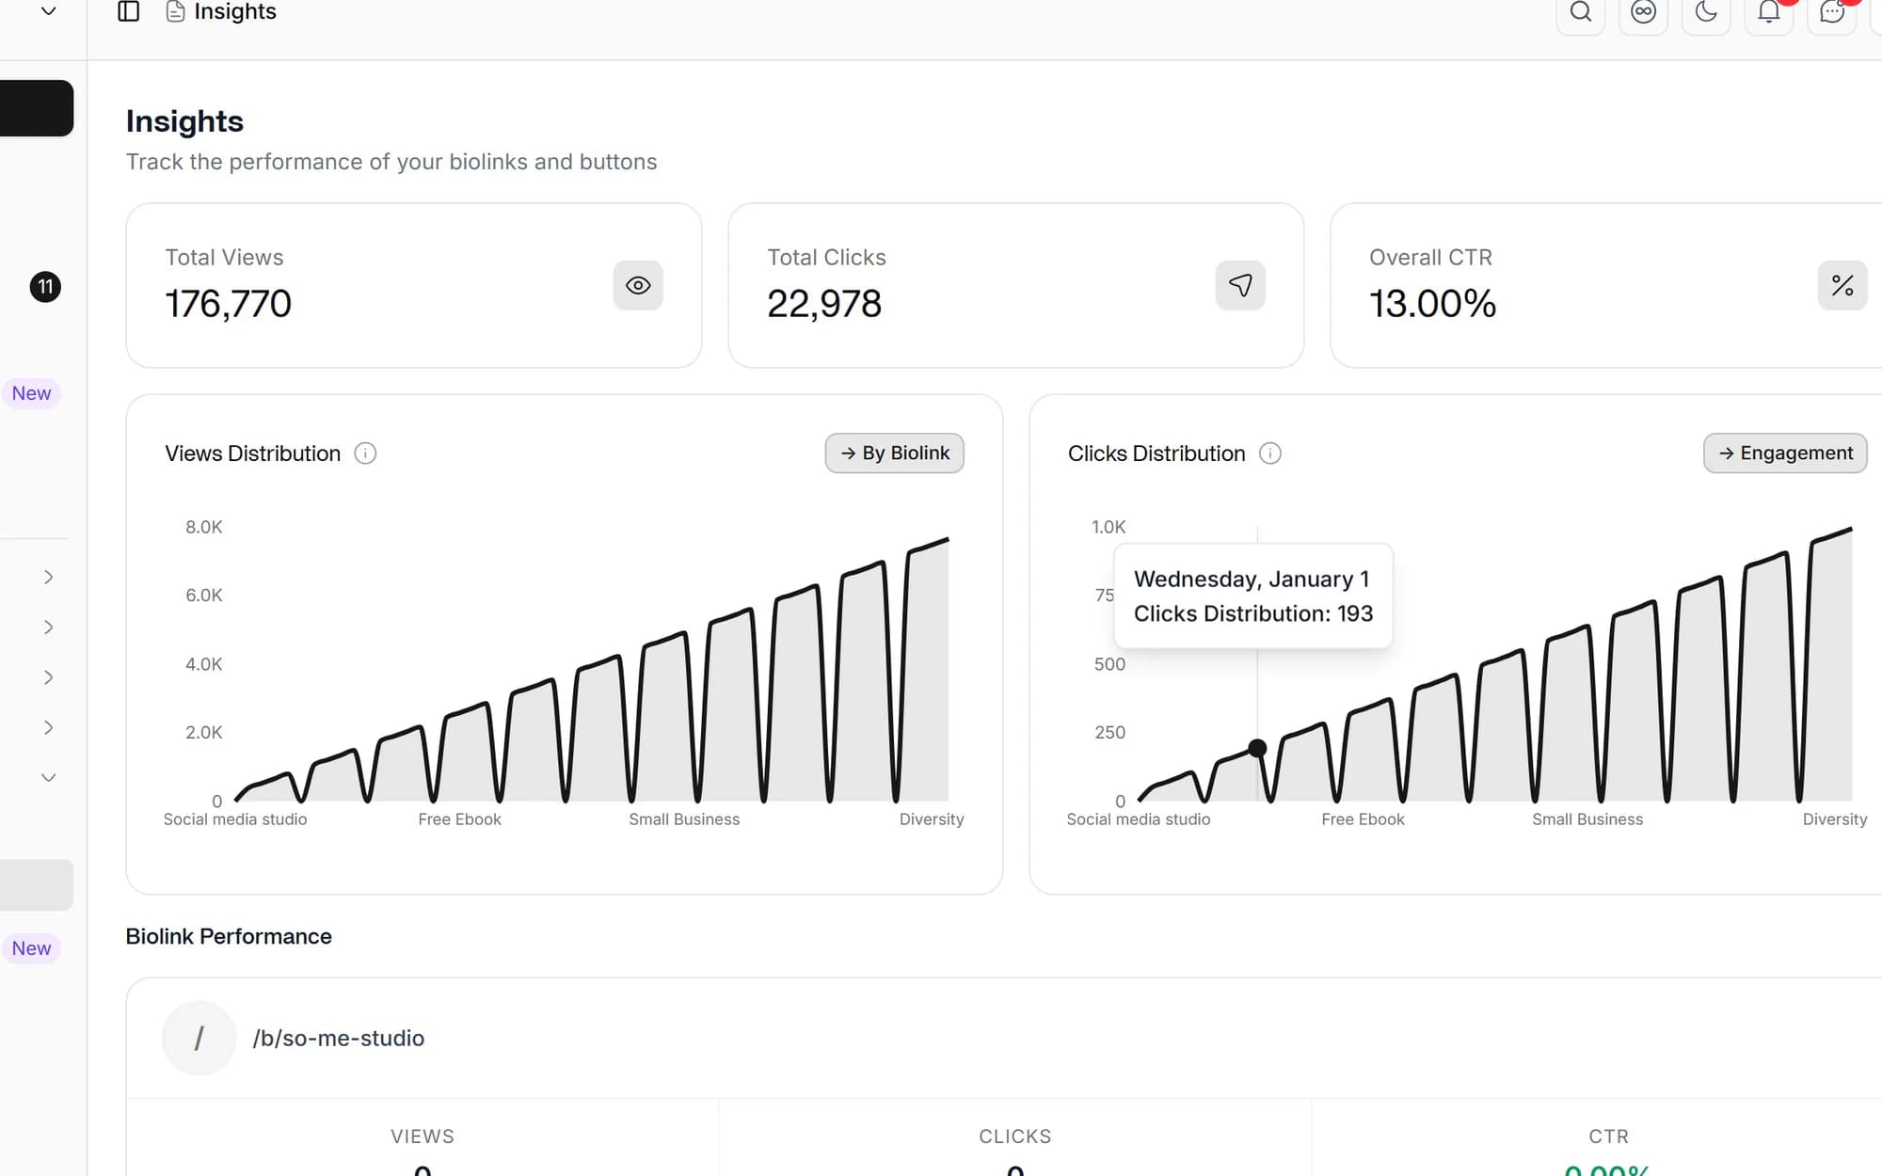Click the CTR column label

click(1608, 1136)
